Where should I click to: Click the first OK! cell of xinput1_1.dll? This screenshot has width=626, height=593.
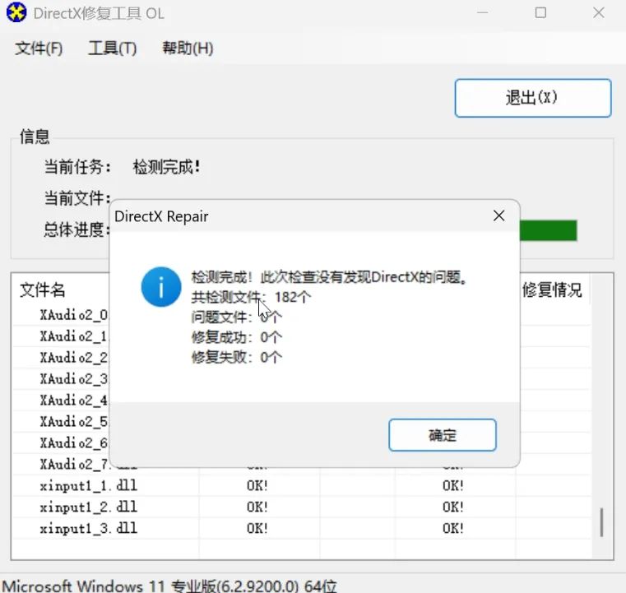[257, 485]
